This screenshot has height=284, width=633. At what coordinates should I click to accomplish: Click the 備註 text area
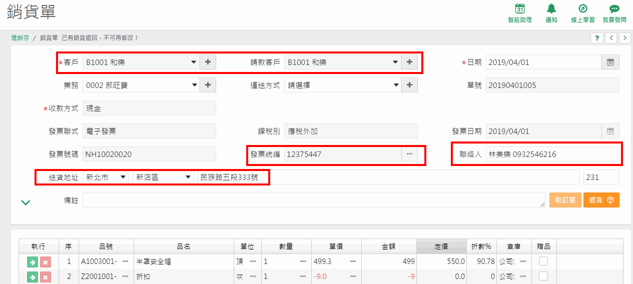pos(314,200)
